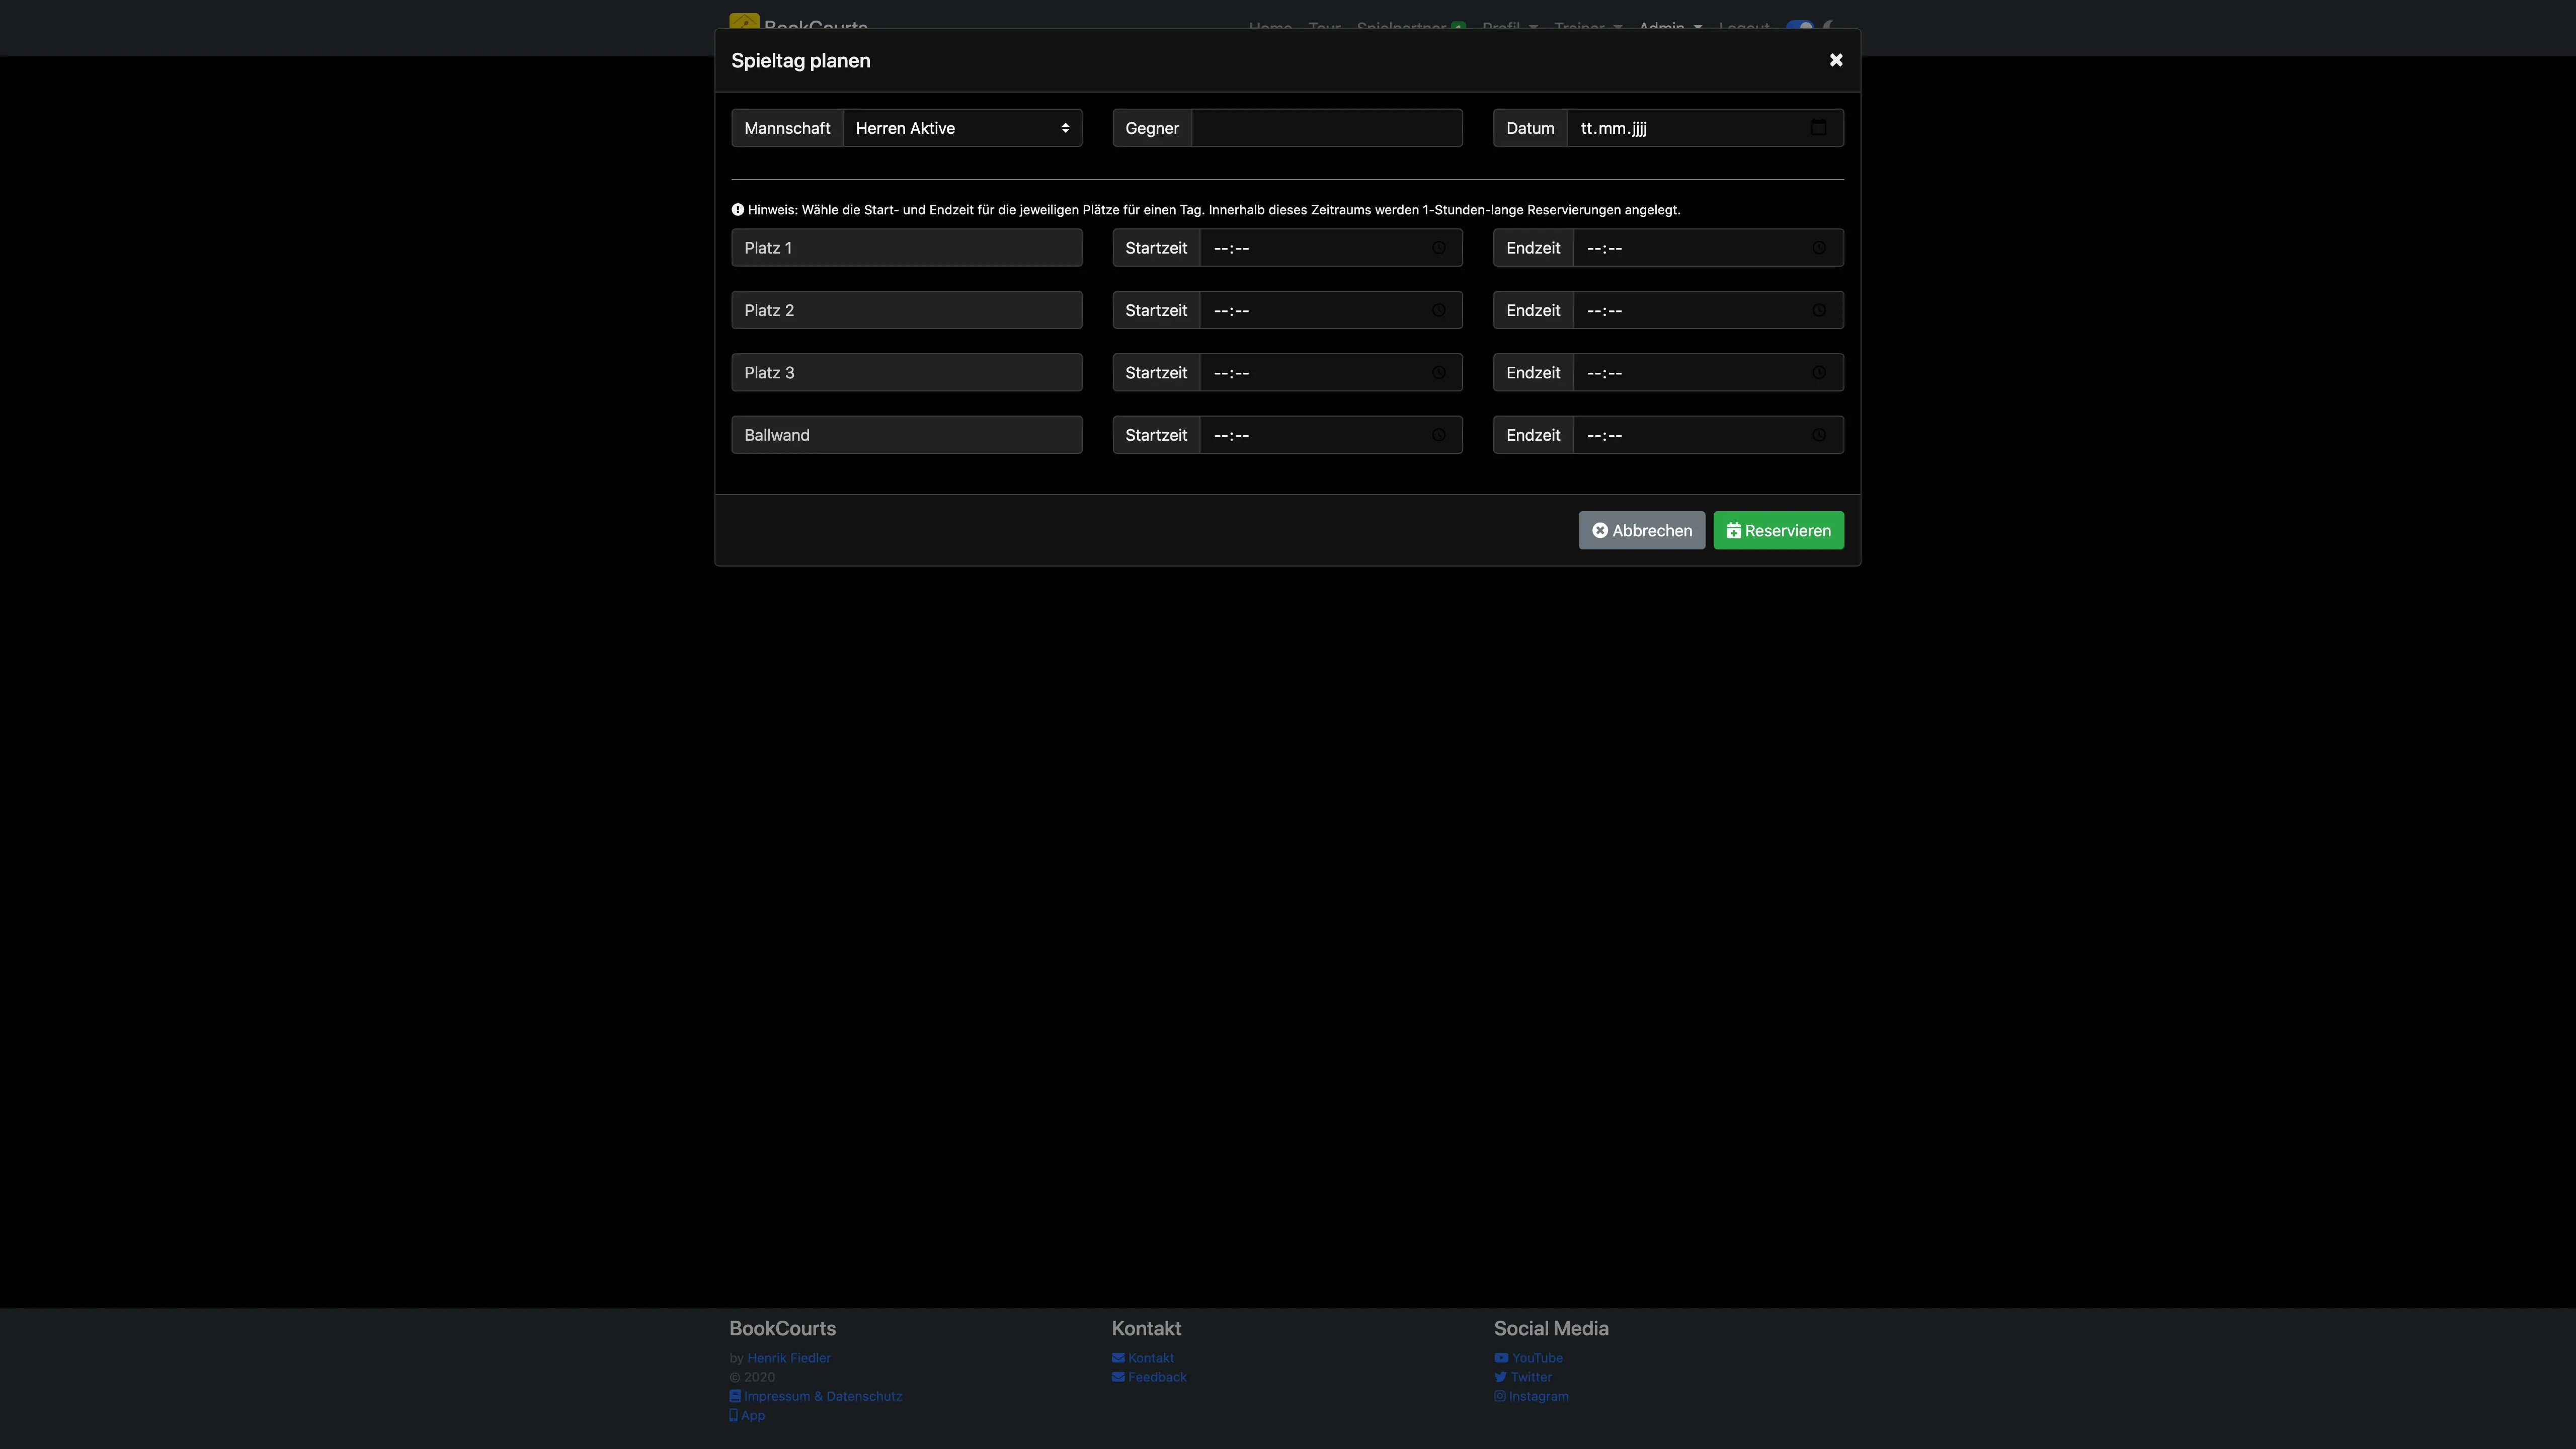
Task: Click the Gegner label
Action: (x=1152, y=128)
